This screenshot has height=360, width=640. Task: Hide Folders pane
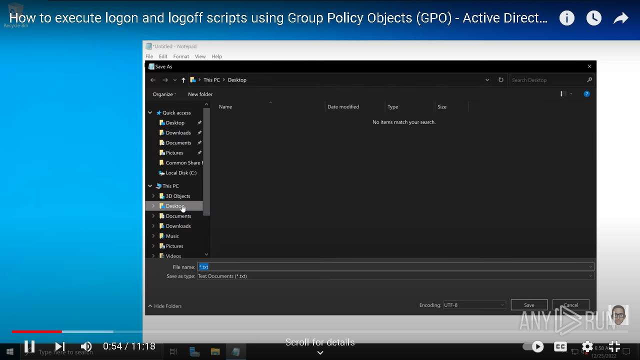(x=165, y=306)
